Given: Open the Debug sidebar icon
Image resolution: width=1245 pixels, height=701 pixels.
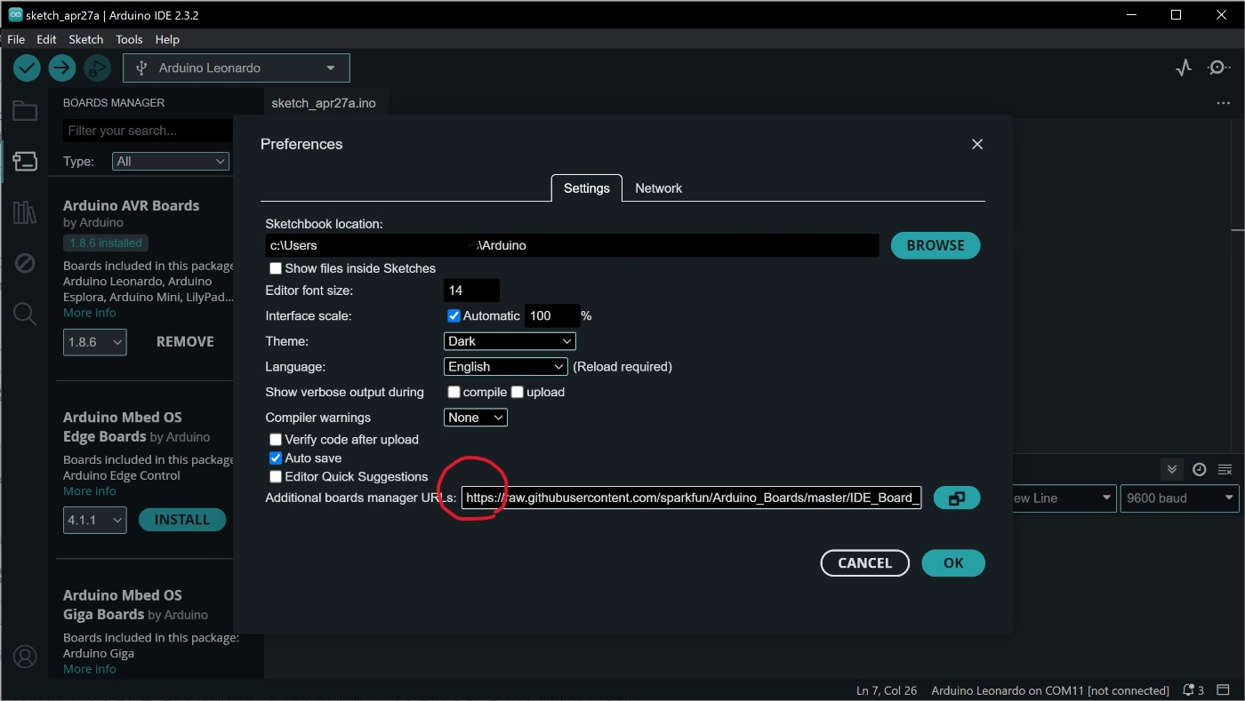Looking at the screenshot, I should click(25, 263).
